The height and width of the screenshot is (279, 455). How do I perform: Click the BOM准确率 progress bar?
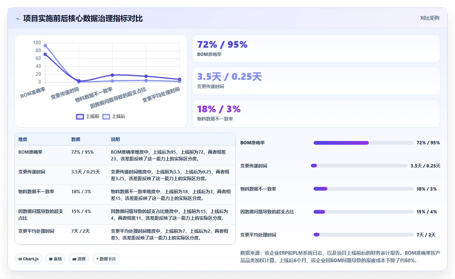point(363,143)
